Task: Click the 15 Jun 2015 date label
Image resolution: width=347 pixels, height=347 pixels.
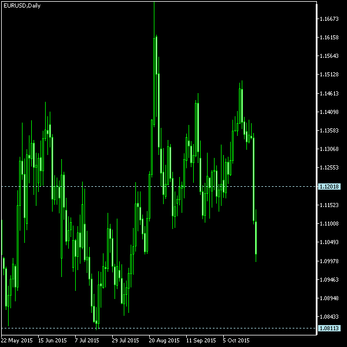Action: [x=53, y=341]
